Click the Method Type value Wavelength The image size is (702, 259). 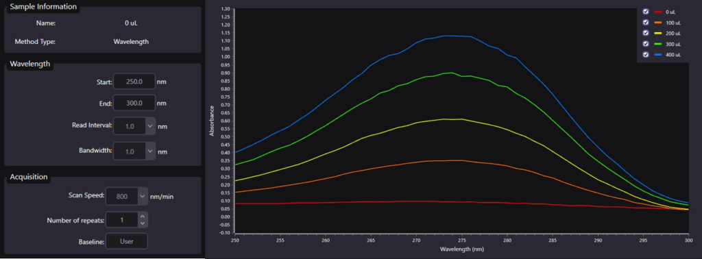(x=131, y=42)
